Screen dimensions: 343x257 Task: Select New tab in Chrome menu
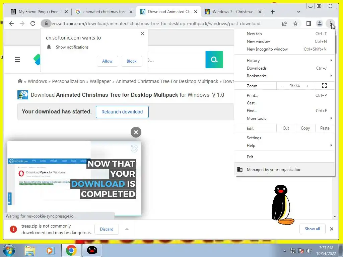pyautogui.click(x=284, y=34)
